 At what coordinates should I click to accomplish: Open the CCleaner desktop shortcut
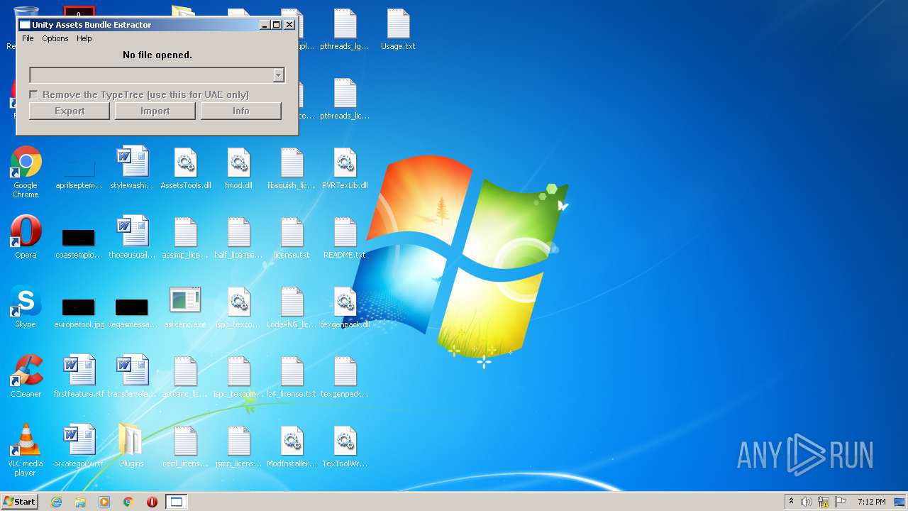click(26, 376)
